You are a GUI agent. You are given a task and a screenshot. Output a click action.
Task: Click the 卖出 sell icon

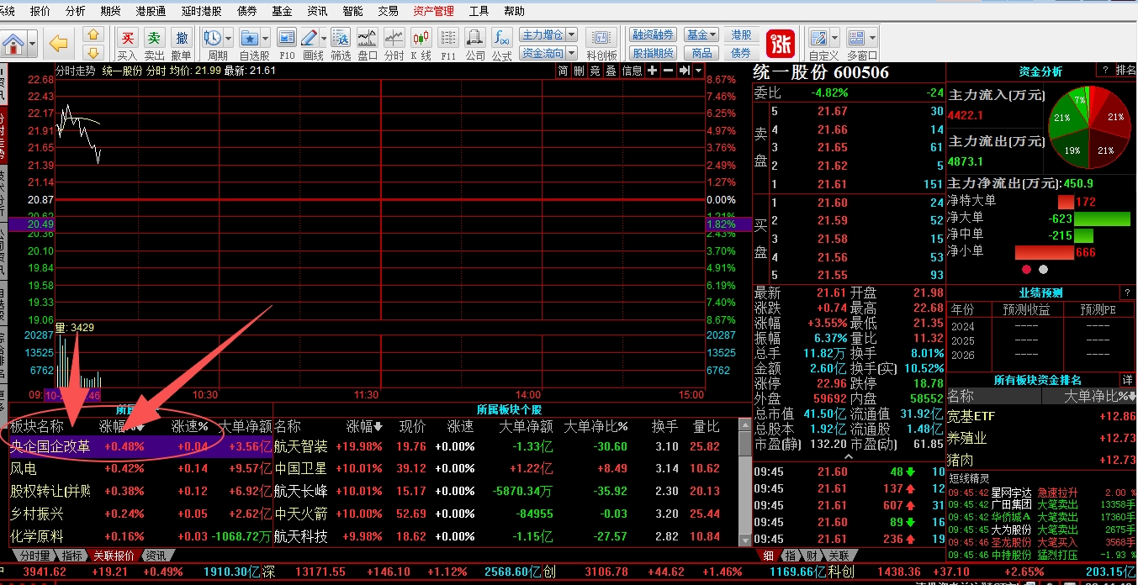[154, 38]
